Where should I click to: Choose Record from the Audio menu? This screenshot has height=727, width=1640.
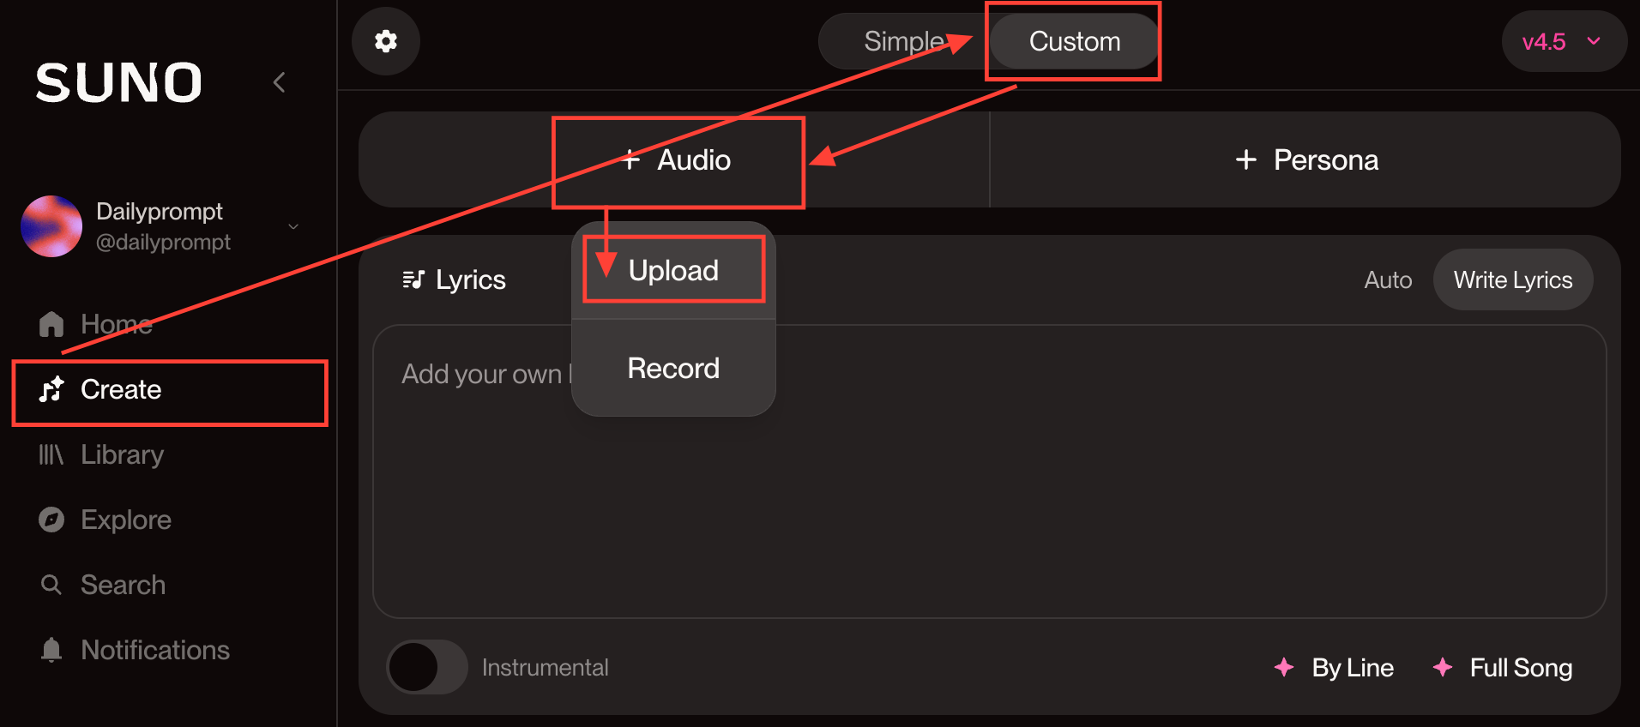click(673, 369)
